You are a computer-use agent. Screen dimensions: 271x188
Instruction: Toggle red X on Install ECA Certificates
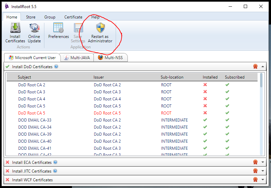point(7,162)
